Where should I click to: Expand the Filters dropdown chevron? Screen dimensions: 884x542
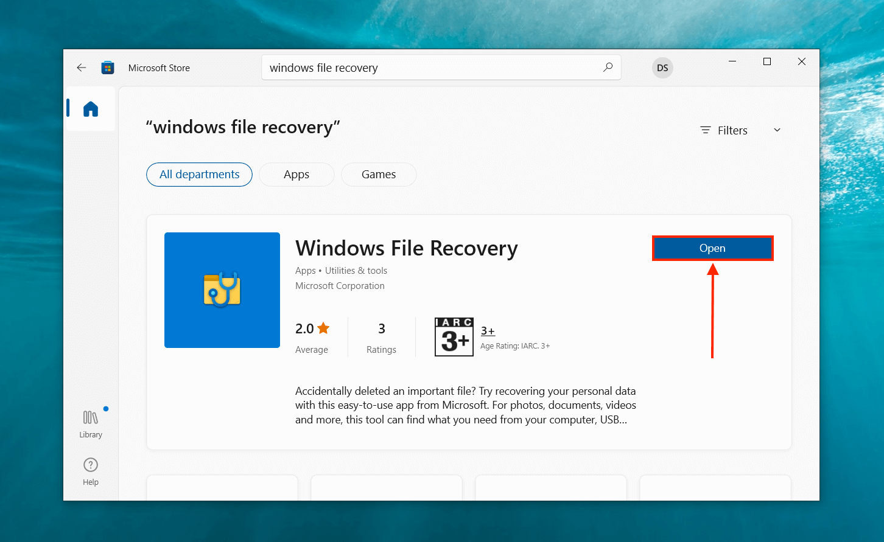(x=777, y=130)
